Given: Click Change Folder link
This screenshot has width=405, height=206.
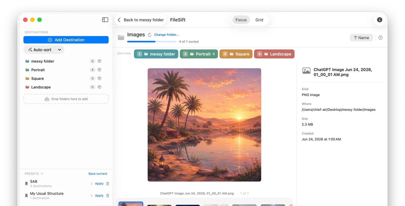Looking at the screenshot, I should tap(166, 35).
